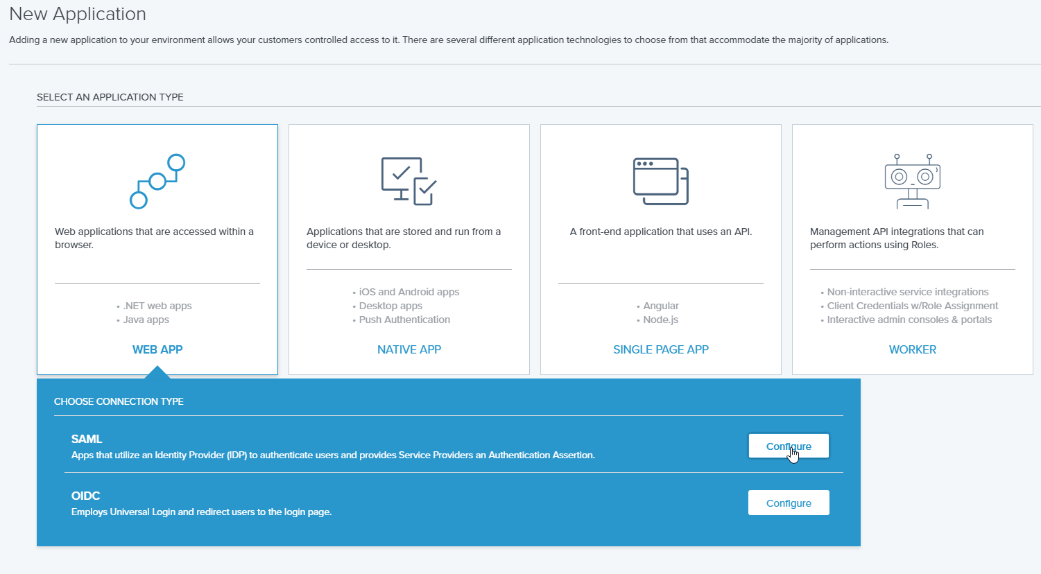Click the SELECT AN APPLICATION TYPE heading
Viewport: 1041px width, 574px height.
[110, 96]
